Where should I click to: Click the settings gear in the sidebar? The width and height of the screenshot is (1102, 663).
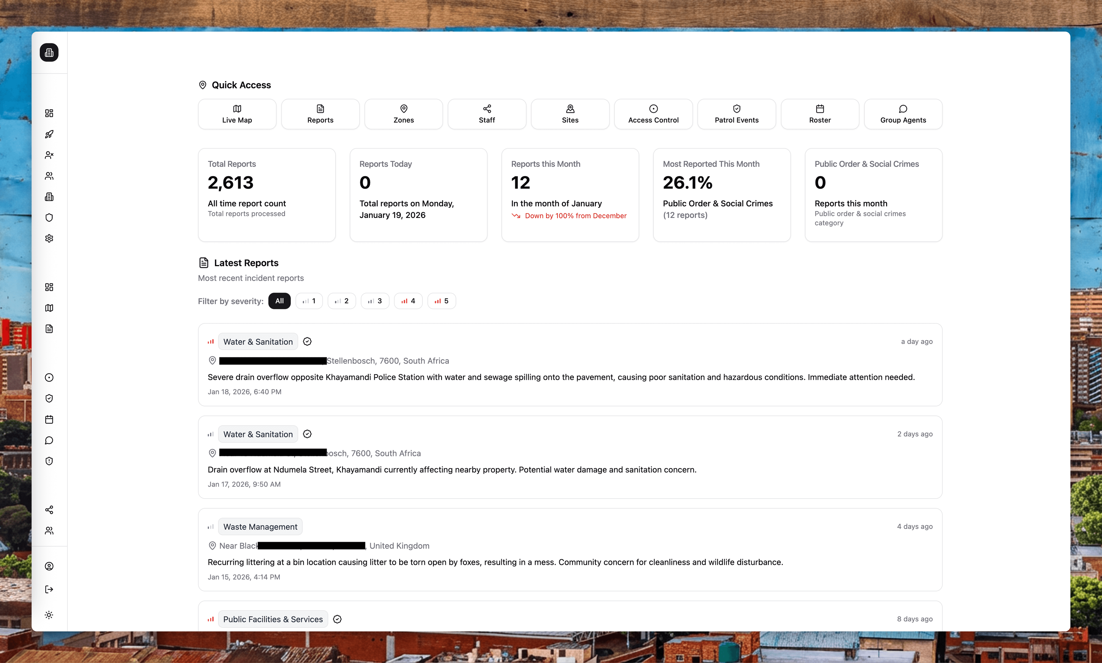49,238
